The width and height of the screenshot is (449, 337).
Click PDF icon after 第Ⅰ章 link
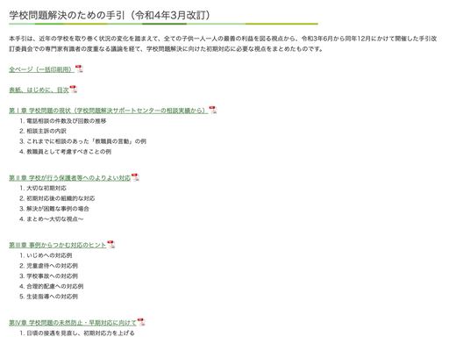click(212, 110)
